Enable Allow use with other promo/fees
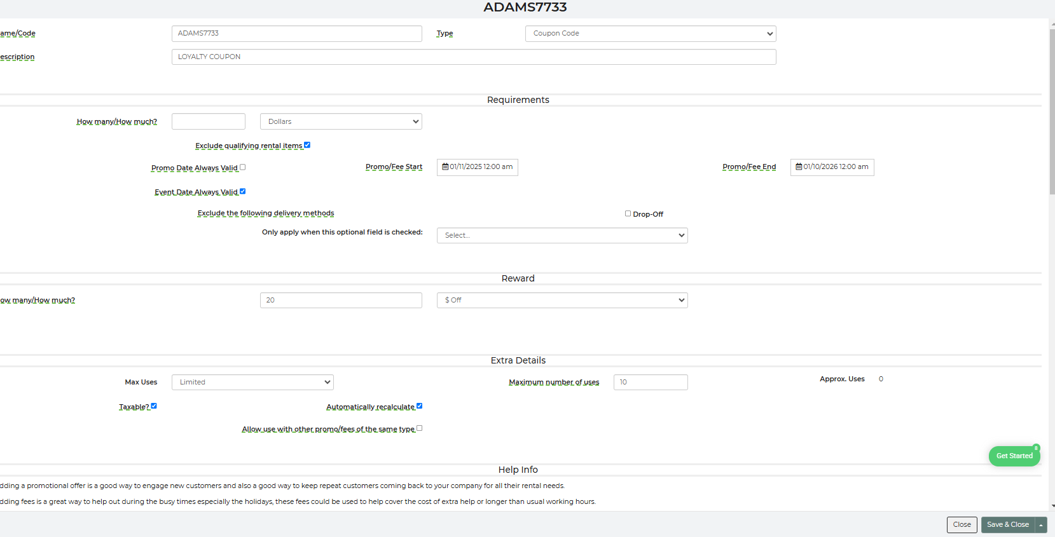This screenshot has width=1055, height=537. click(419, 428)
